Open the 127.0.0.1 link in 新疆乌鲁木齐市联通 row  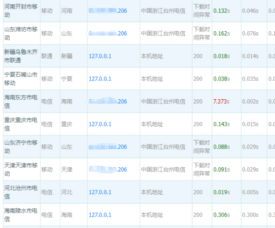(100, 56)
